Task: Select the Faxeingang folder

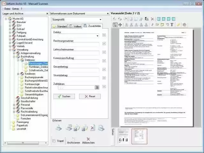Action: coord(23,122)
